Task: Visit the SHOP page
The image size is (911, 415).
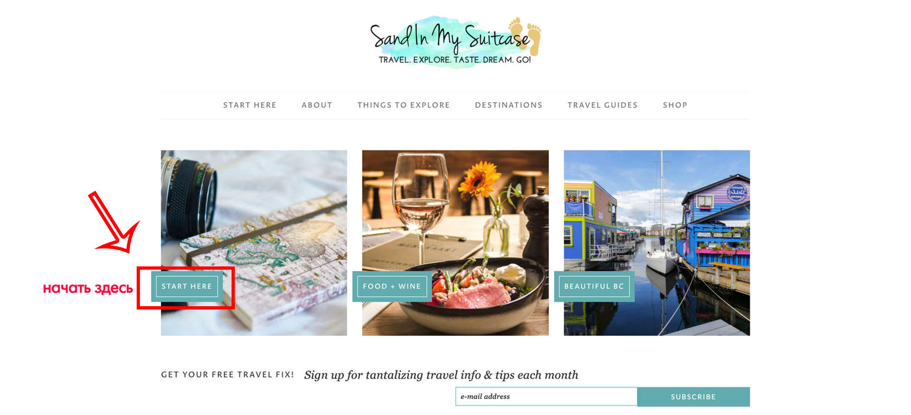Action: tap(675, 105)
